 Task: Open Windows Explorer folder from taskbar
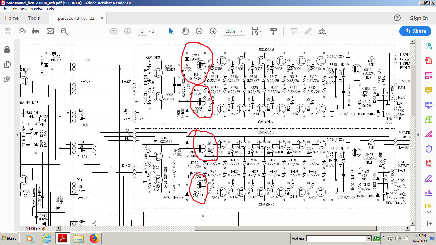[78, 238]
